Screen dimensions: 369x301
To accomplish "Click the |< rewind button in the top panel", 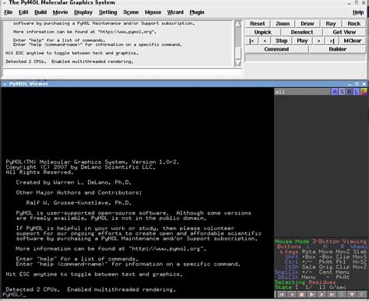I will 251,40.
